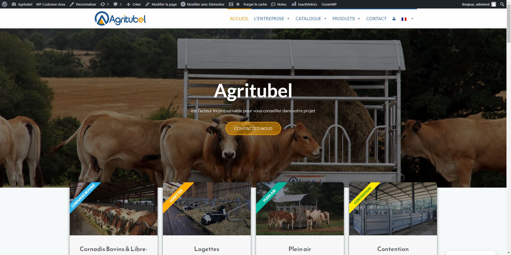Open the admin bar search magnifier
This screenshot has height=255, width=511.
[502, 4]
